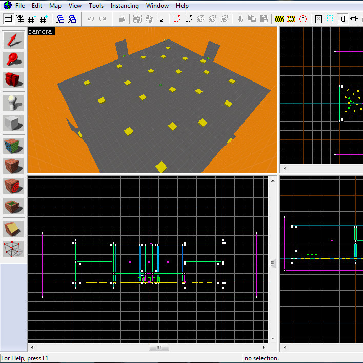363x363 pixels.
Task: Load saved window state
Action: (x=60, y=19)
